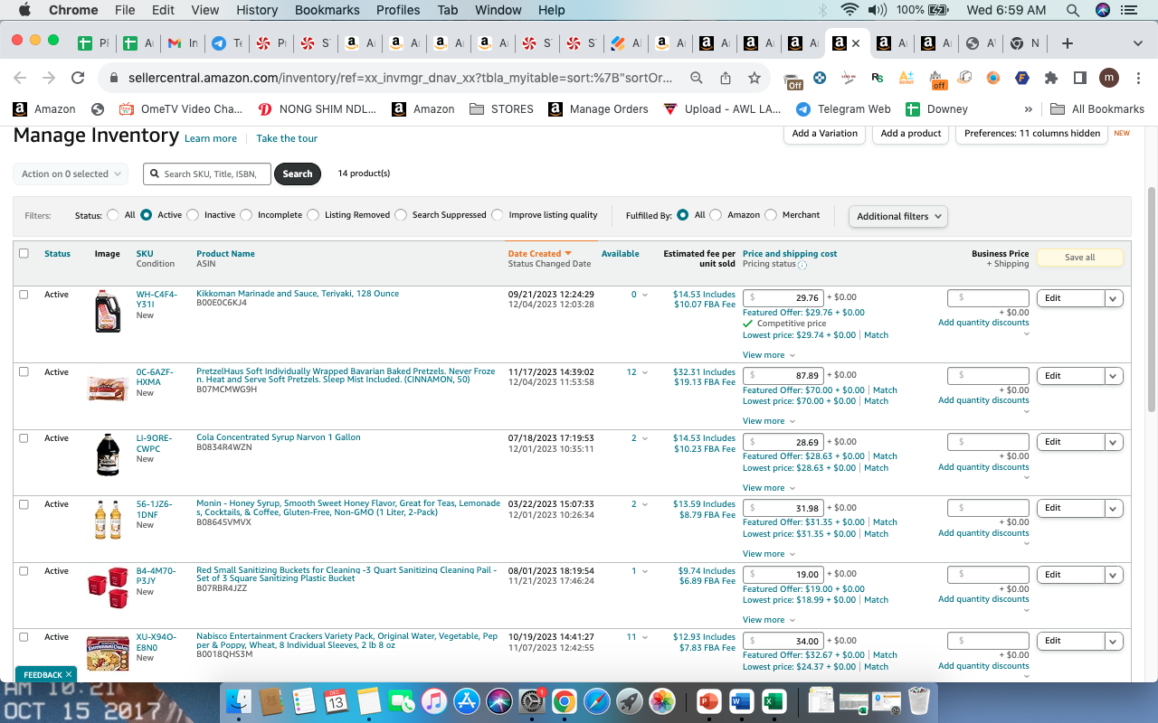
Task: Filter Fulfilled By to Merchant
Action: pyautogui.click(x=771, y=215)
